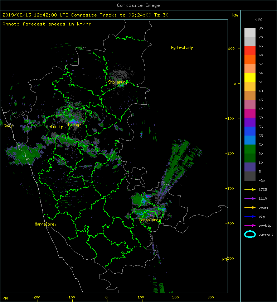The height and width of the screenshot is (302, 277).
Task: Click the -100 tick on bottom axis
Action: (71, 297)
